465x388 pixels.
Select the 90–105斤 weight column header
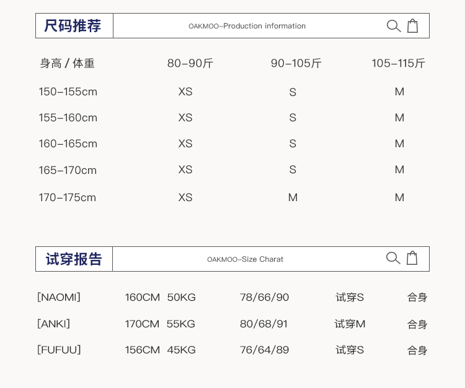tap(296, 63)
